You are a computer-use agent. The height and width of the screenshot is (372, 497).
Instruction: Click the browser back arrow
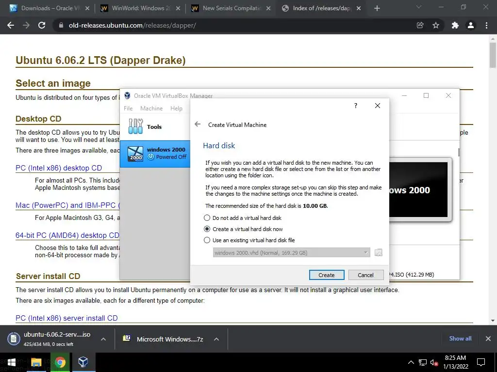pyautogui.click(x=11, y=25)
